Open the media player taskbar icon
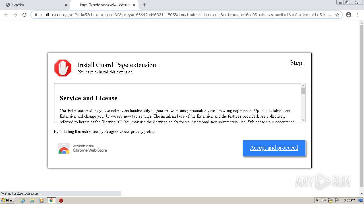364x204 pixels. pos(42,200)
